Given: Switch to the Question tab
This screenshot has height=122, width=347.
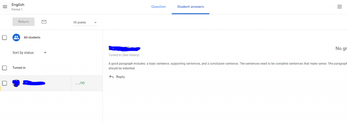Looking at the screenshot, I should coord(159,7).
